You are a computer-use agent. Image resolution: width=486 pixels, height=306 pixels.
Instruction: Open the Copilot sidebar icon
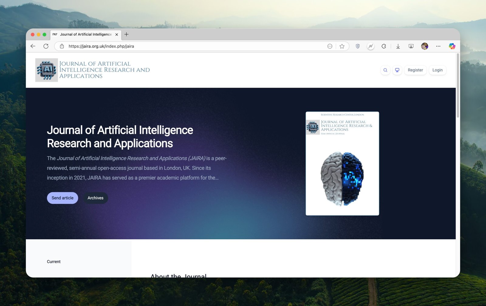pyautogui.click(x=452, y=46)
